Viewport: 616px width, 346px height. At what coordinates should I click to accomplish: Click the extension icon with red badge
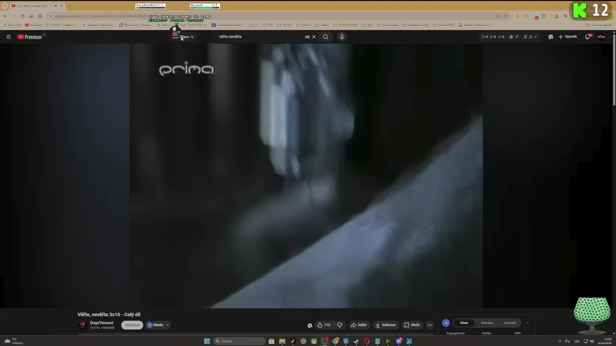click(x=535, y=16)
